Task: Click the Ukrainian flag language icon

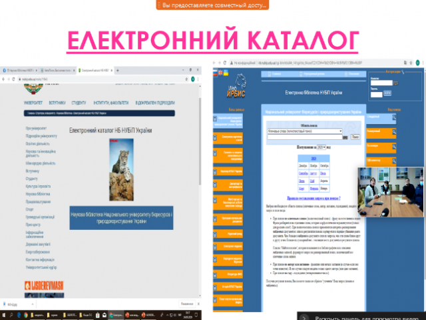Action: click(x=226, y=73)
